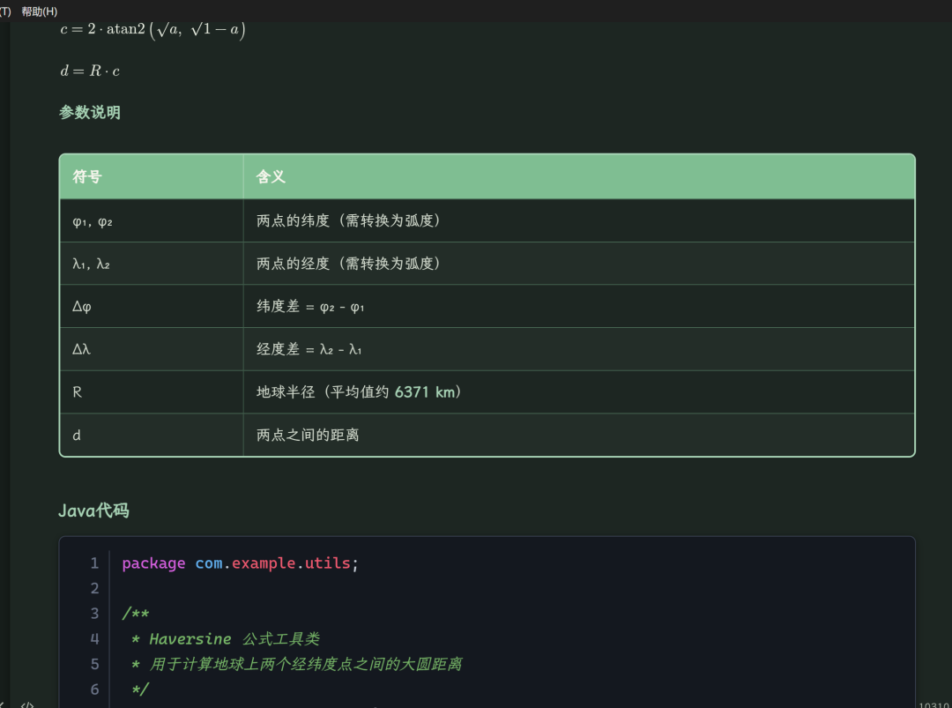Viewport: 952px width, 708px height.
Task: Click the package com.example.utils code line
Action: pos(241,563)
